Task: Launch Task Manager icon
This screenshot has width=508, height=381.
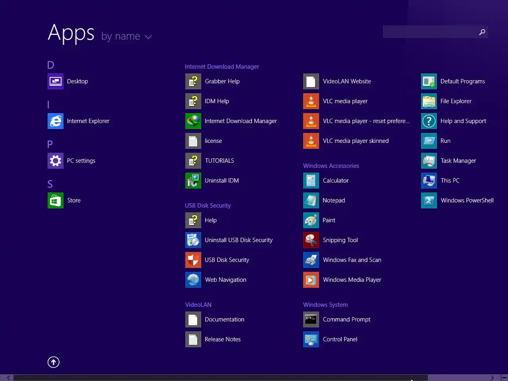Action: 429,161
